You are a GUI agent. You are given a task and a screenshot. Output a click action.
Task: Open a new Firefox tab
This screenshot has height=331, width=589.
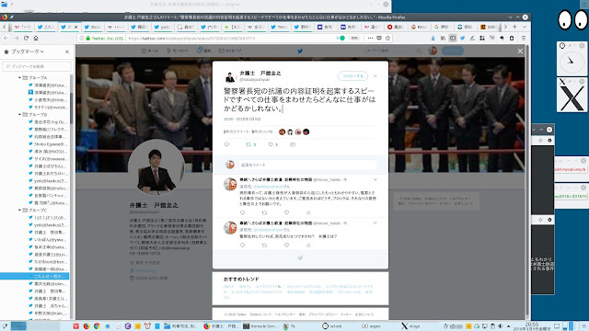pos(514,27)
